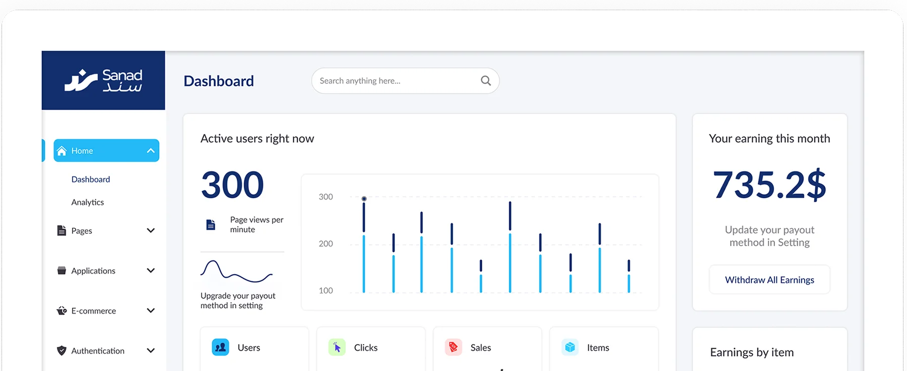Click the Applications icon in sidebar
This screenshot has width=907, height=371.
coord(62,271)
